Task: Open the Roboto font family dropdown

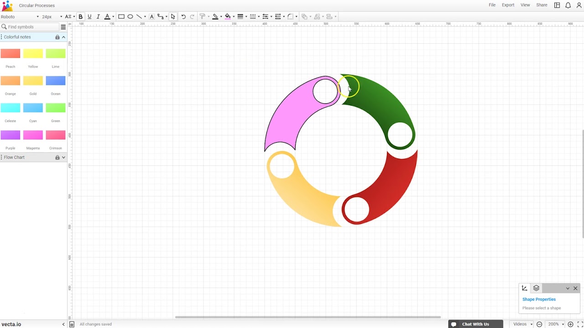Action: click(x=20, y=17)
